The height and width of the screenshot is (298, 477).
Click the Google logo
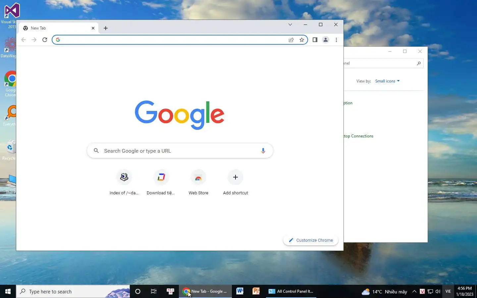tap(180, 115)
